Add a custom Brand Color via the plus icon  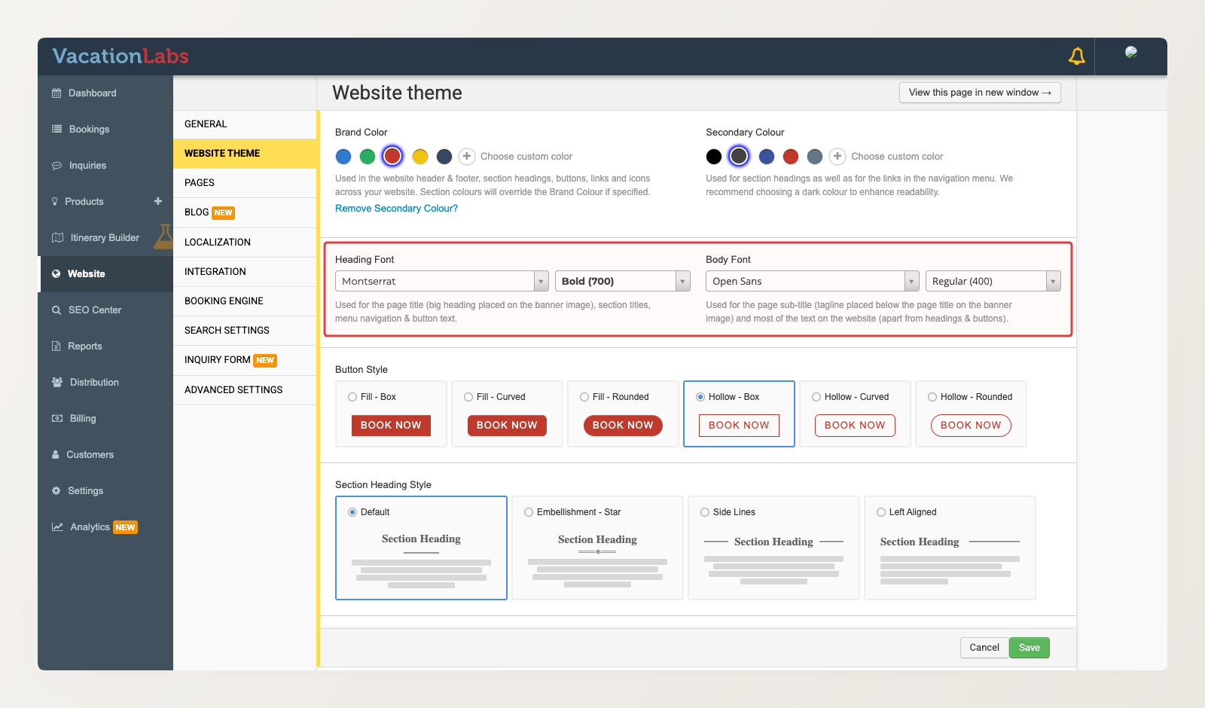pyautogui.click(x=467, y=156)
